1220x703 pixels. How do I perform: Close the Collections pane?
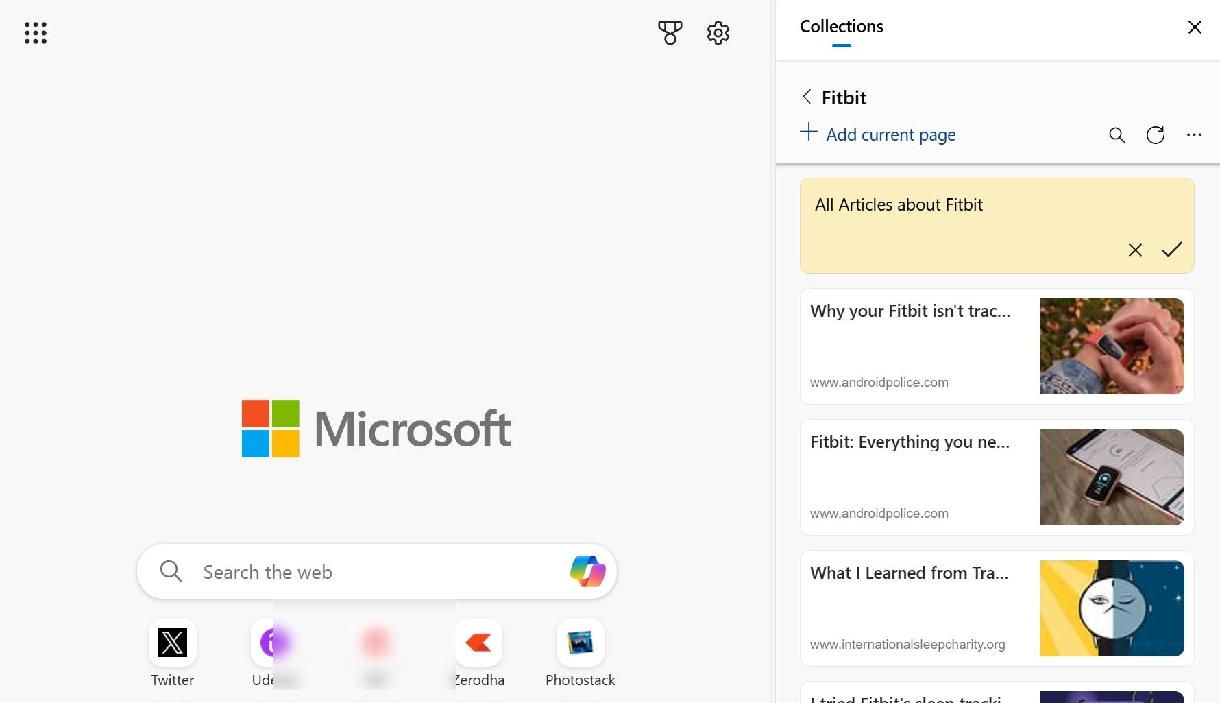pos(1195,27)
